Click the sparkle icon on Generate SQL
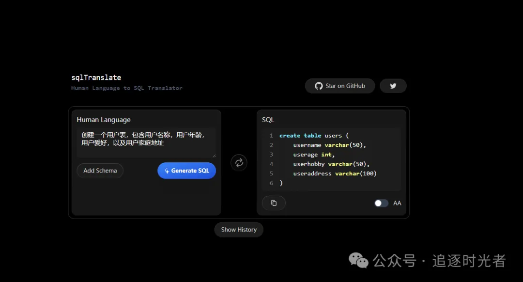This screenshot has height=282, width=523. tap(167, 171)
